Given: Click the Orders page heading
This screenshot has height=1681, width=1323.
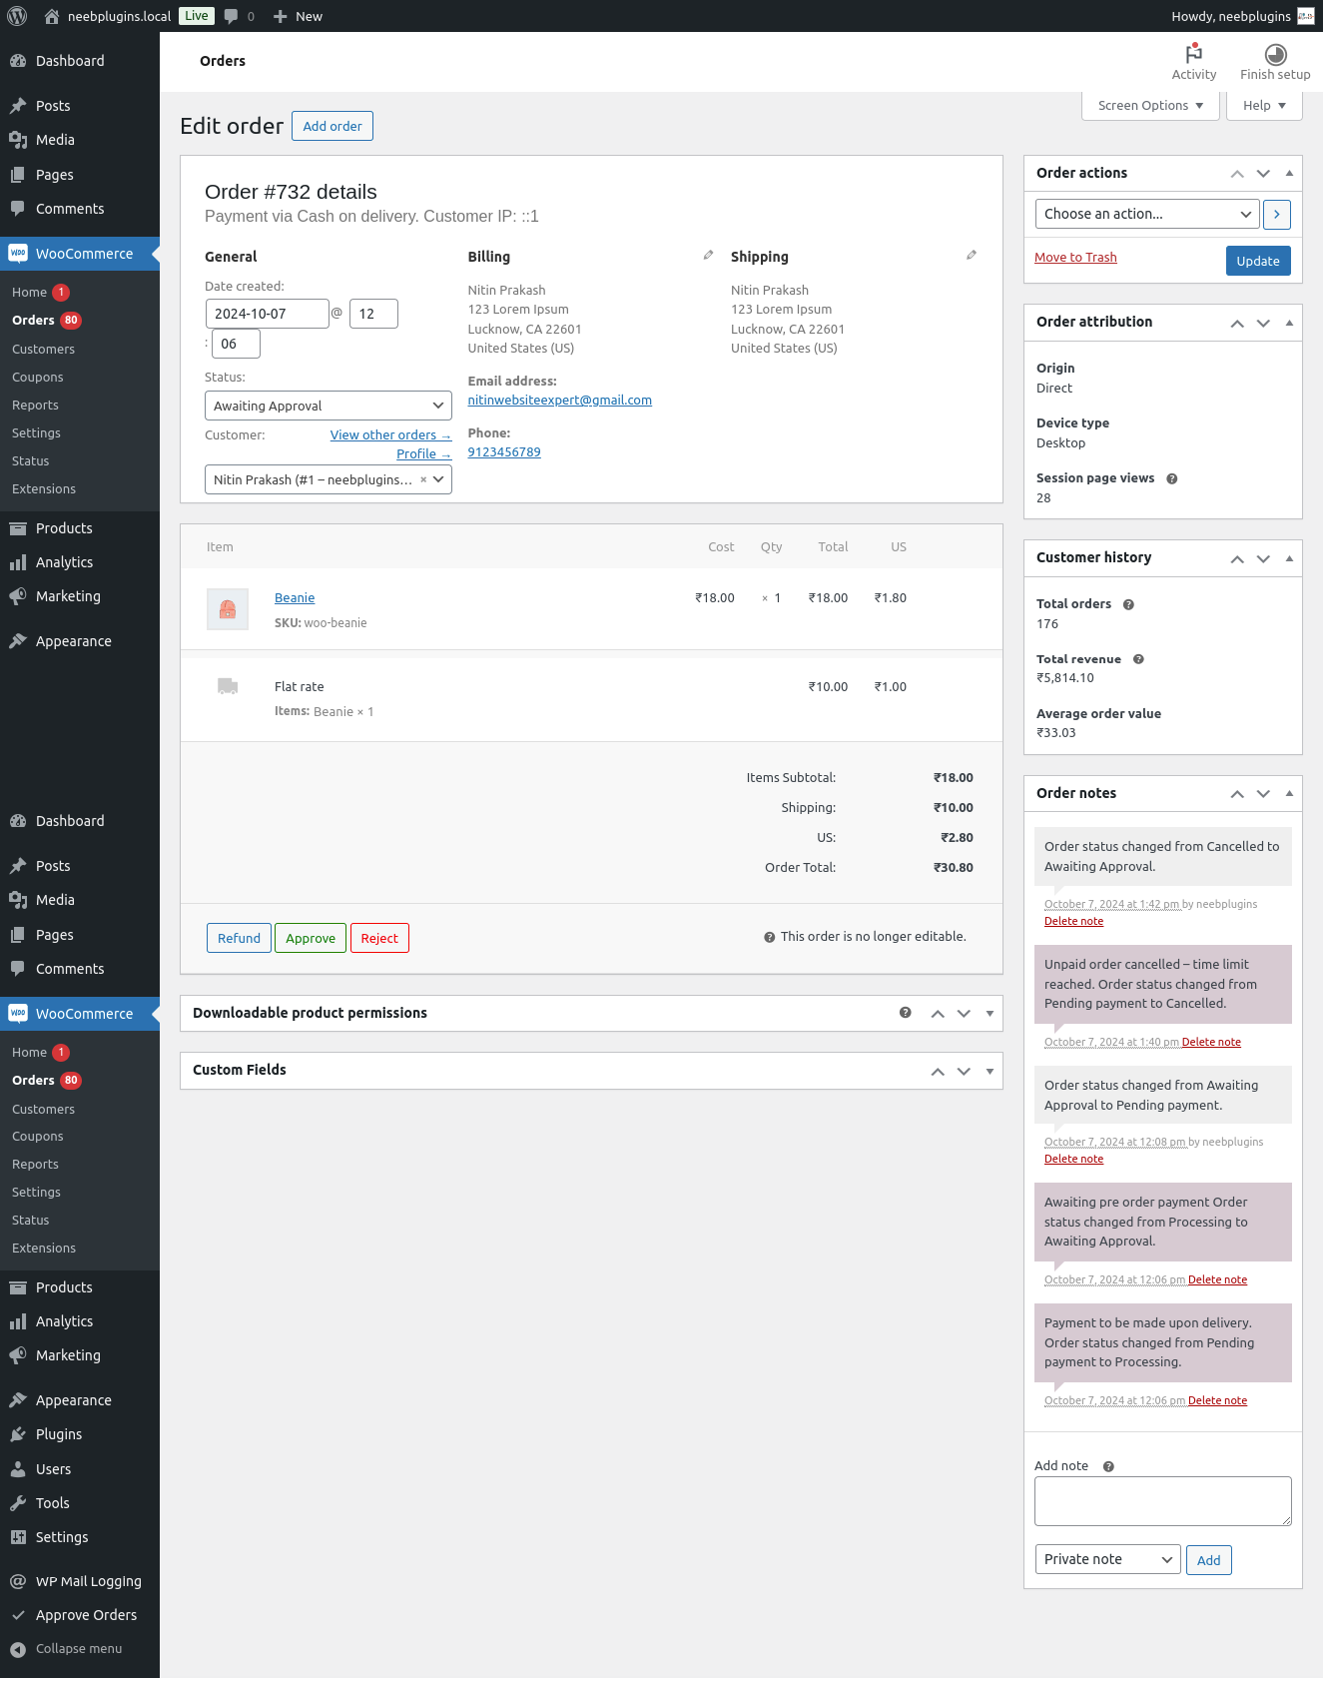Looking at the screenshot, I should pyautogui.click(x=223, y=61).
